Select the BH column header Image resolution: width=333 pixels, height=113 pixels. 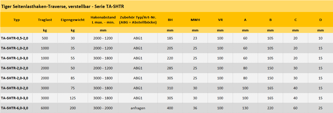click(170, 20)
